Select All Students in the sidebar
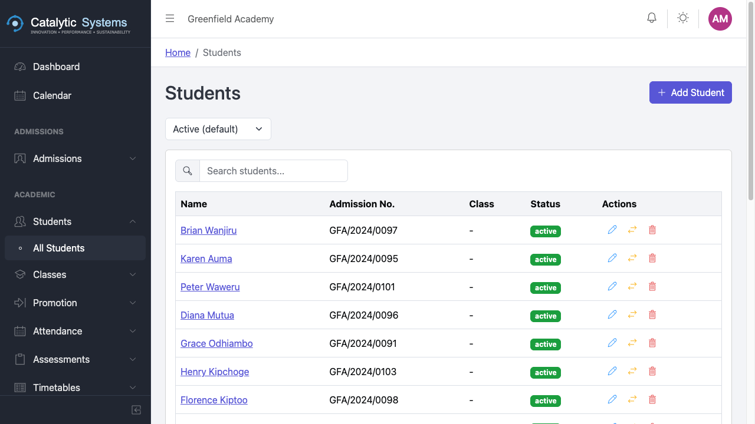The image size is (755, 424). pos(75,248)
